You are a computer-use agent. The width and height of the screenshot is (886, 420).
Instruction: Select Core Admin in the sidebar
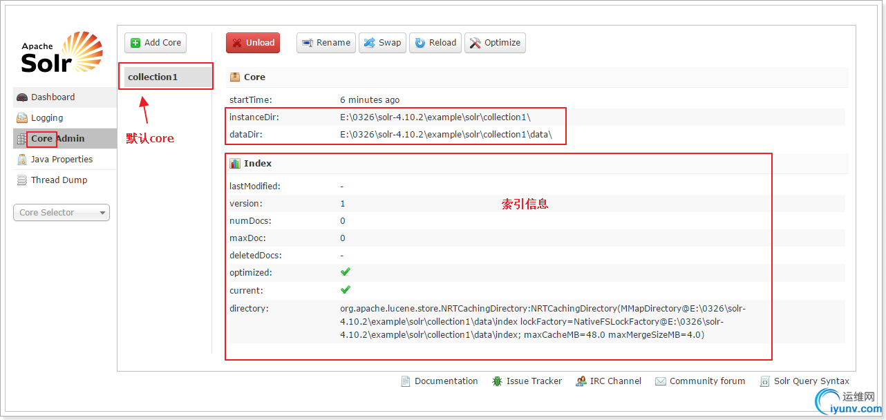(65, 139)
